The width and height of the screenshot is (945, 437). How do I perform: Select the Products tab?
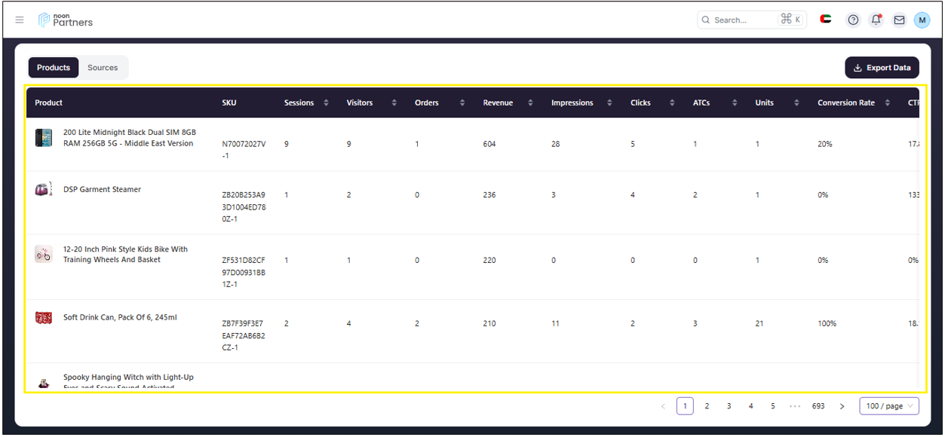tap(54, 68)
